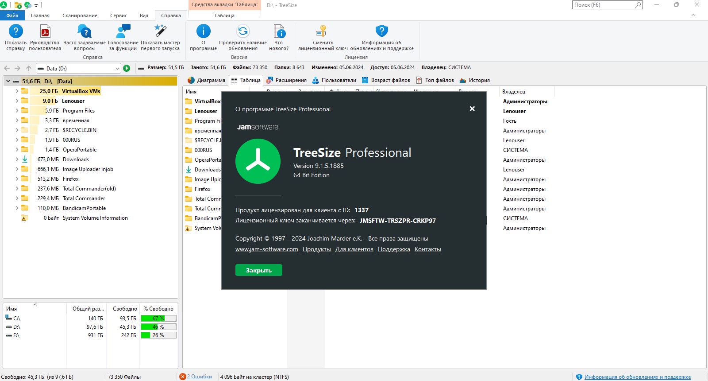Image resolution: width=708 pixels, height=381 pixels.
Task: Open the Сервис ribbon tab
Action: (119, 16)
